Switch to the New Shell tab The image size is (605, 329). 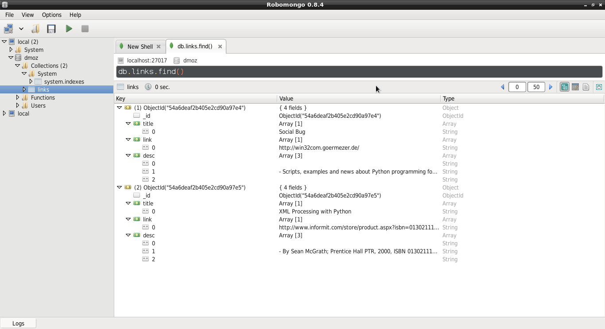pyautogui.click(x=140, y=46)
